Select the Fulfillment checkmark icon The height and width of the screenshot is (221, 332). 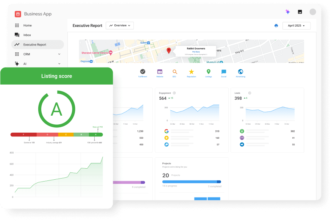click(x=143, y=72)
